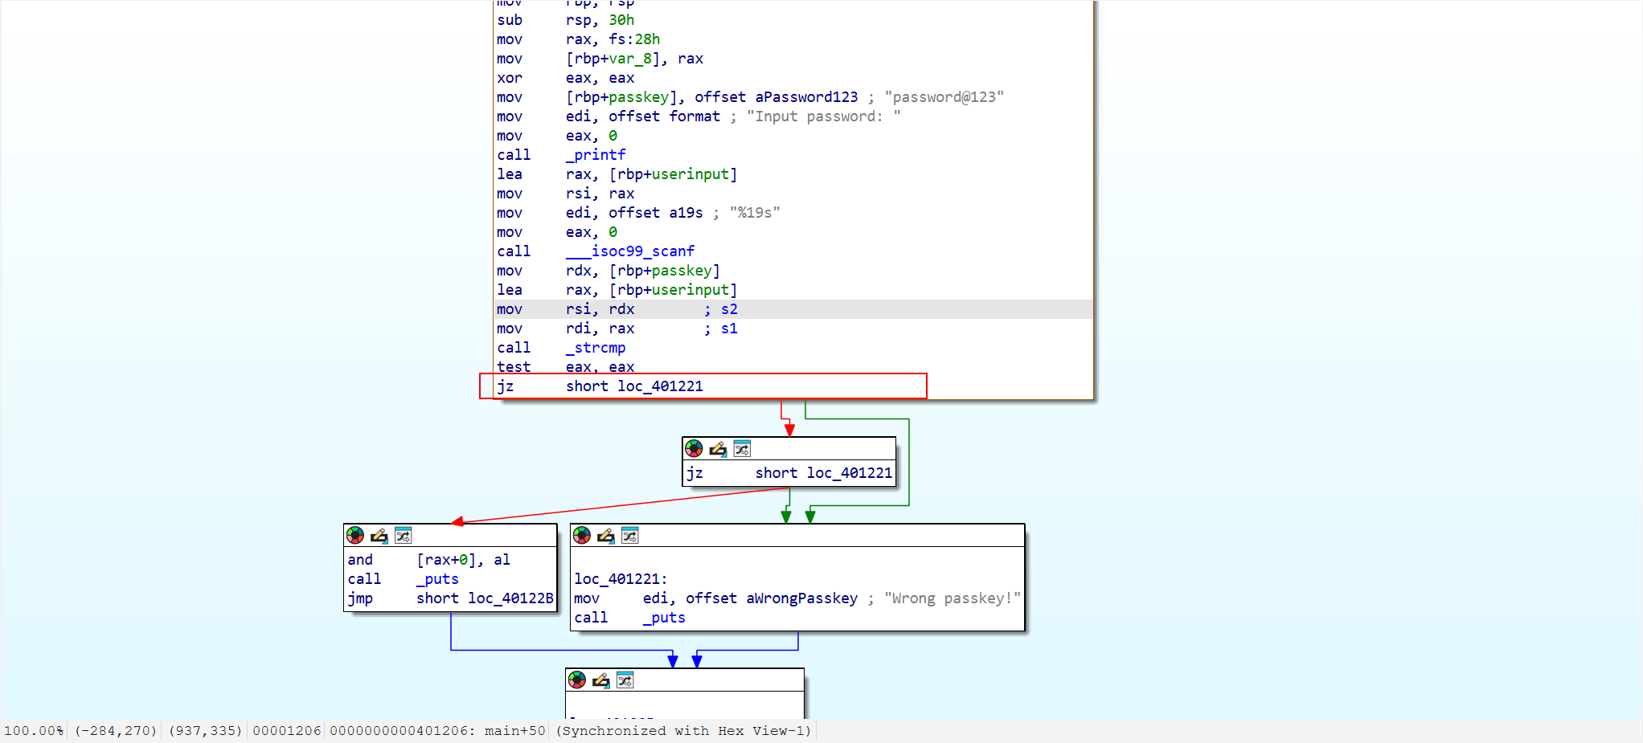The height and width of the screenshot is (743, 1643).
Task: Select the highlighted 'mov rsi, rdx' line
Action: (793, 309)
